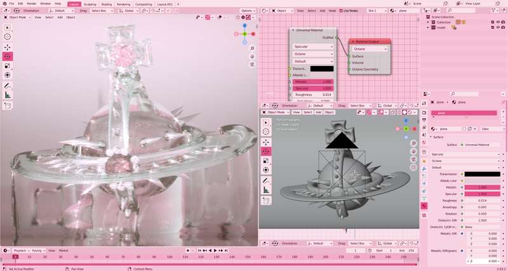
Task: Switch to the Sculpting workspace tab
Action: (x=90, y=4)
